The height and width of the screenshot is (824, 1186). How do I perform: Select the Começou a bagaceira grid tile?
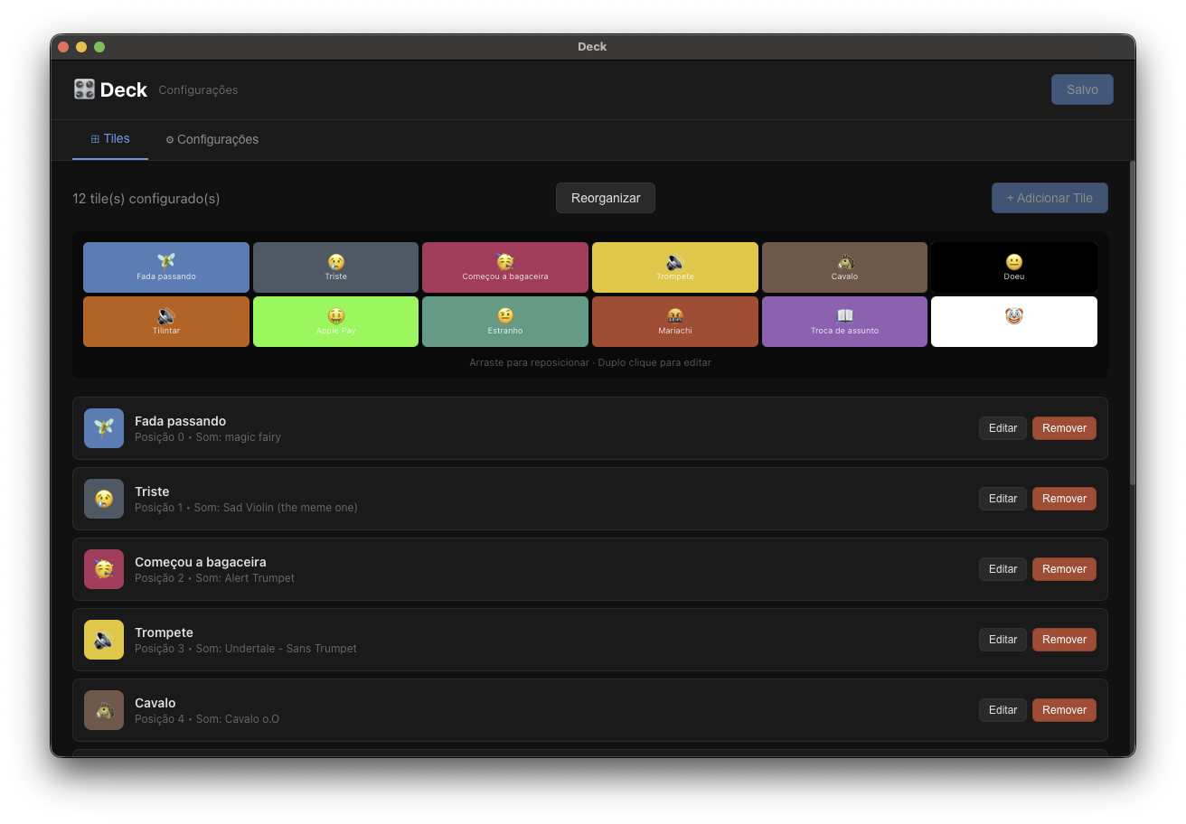pos(505,267)
